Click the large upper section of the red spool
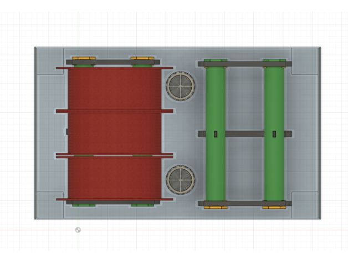The width and height of the screenshot is (348, 262). point(114,89)
